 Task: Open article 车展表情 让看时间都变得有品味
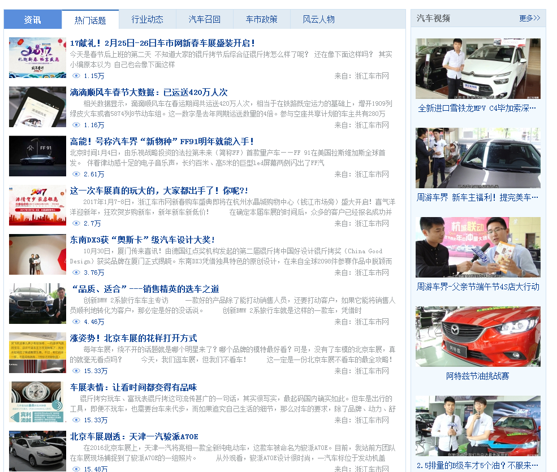[x=133, y=387]
